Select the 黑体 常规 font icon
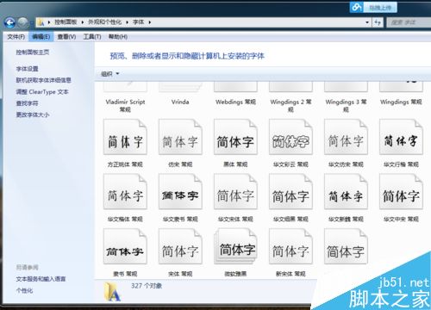 (x=235, y=137)
